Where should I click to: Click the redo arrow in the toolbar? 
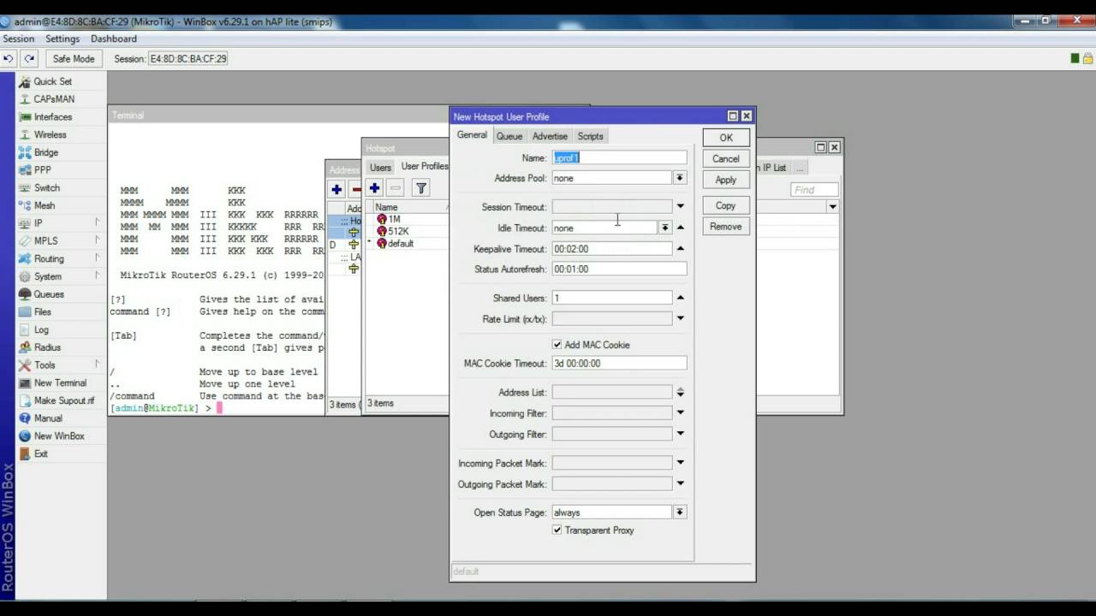pos(29,58)
